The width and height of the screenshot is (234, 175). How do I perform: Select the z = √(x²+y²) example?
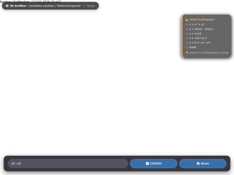(x=198, y=38)
